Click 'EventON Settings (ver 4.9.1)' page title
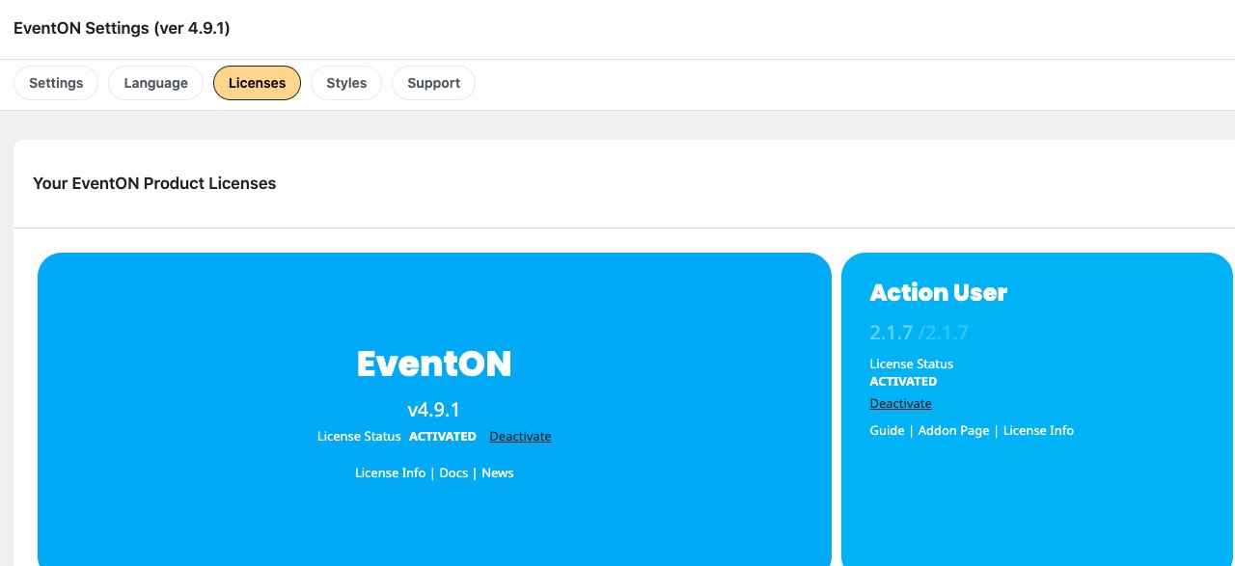 (x=122, y=29)
